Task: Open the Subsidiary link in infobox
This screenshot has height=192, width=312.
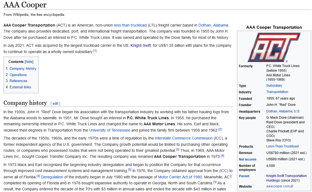Action: [x=274, y=86]
